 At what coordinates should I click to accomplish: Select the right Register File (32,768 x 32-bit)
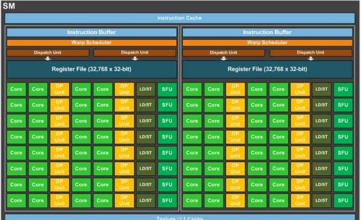click(x=267, y=69)
